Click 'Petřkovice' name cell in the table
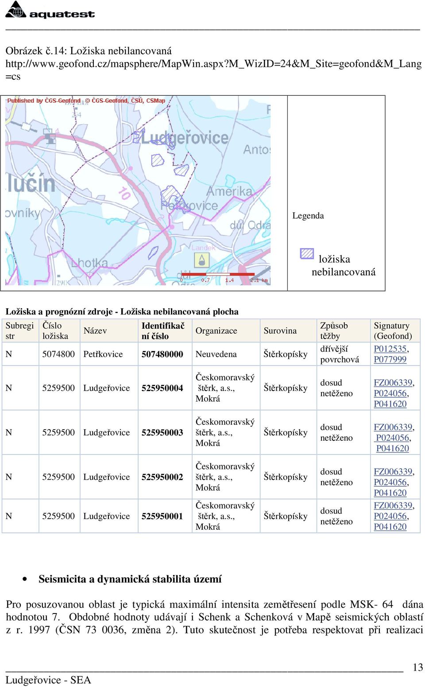 coord(103,354)
